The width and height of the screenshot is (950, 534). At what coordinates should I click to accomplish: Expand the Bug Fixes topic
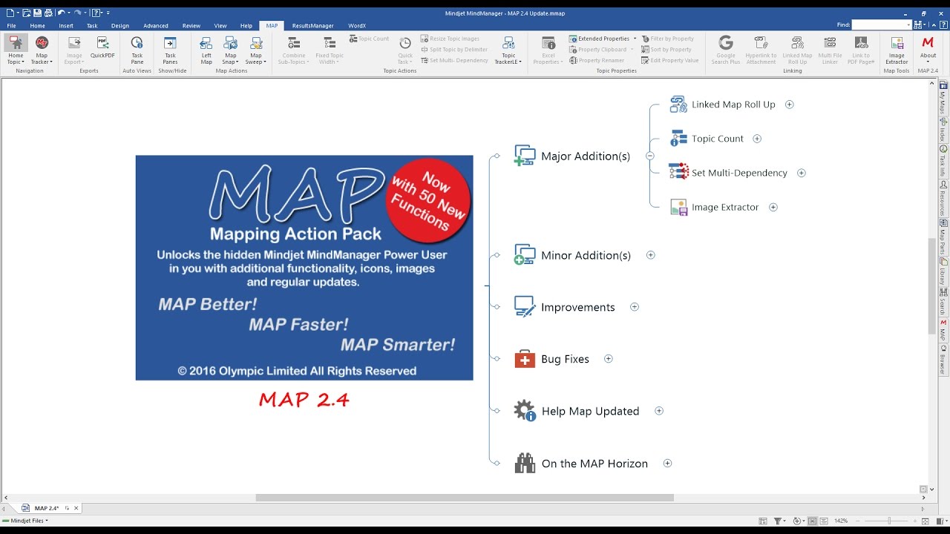pyautogui.click(x=609, y=359)
